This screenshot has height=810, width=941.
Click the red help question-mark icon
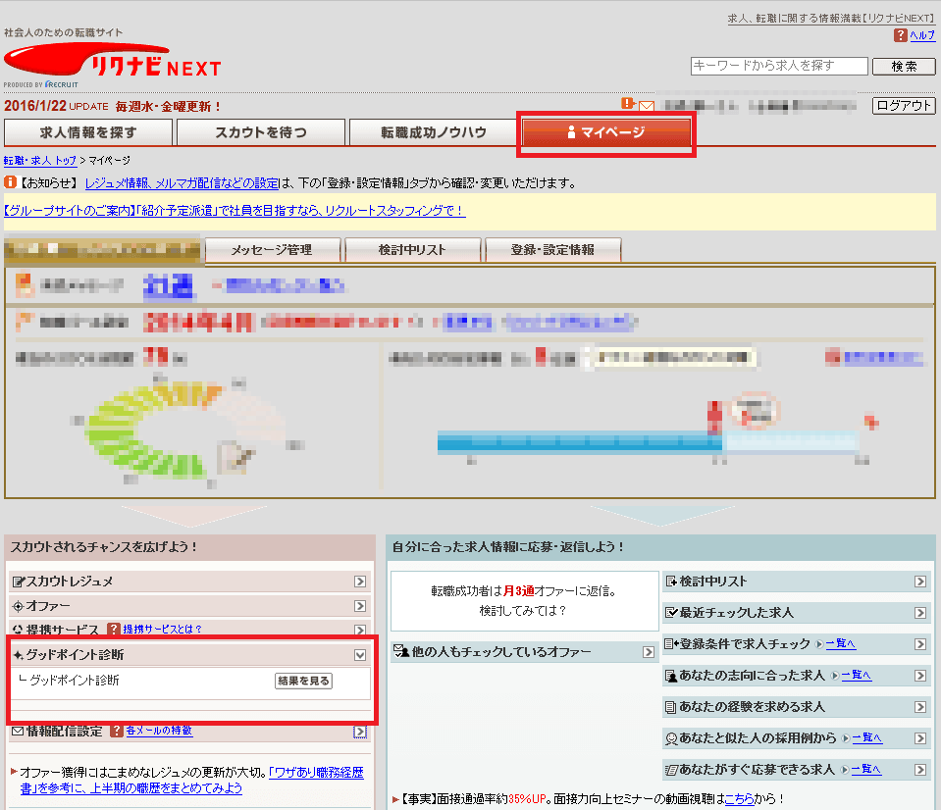pyautogui.click(x=900, y=35)
